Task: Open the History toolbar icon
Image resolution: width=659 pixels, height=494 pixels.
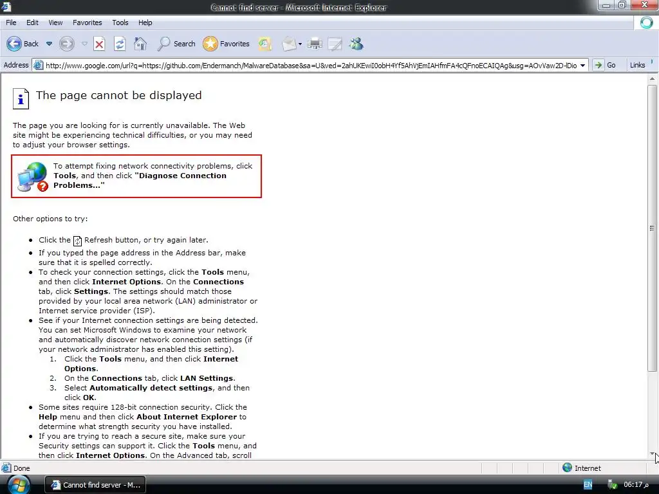Action: point(265,44)
